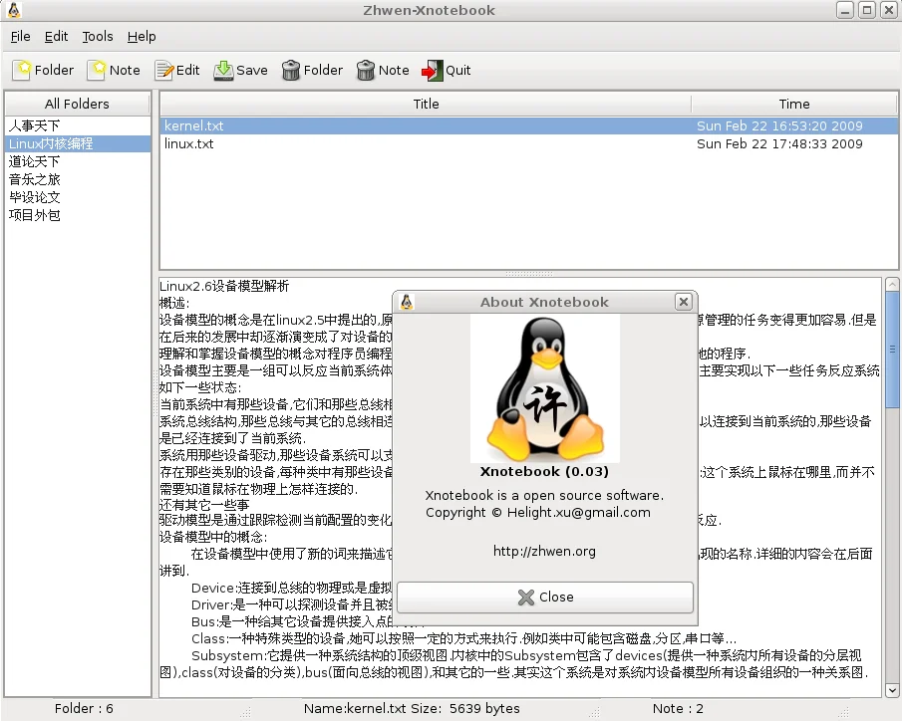Click the All Folders column header

pos(77,104)
